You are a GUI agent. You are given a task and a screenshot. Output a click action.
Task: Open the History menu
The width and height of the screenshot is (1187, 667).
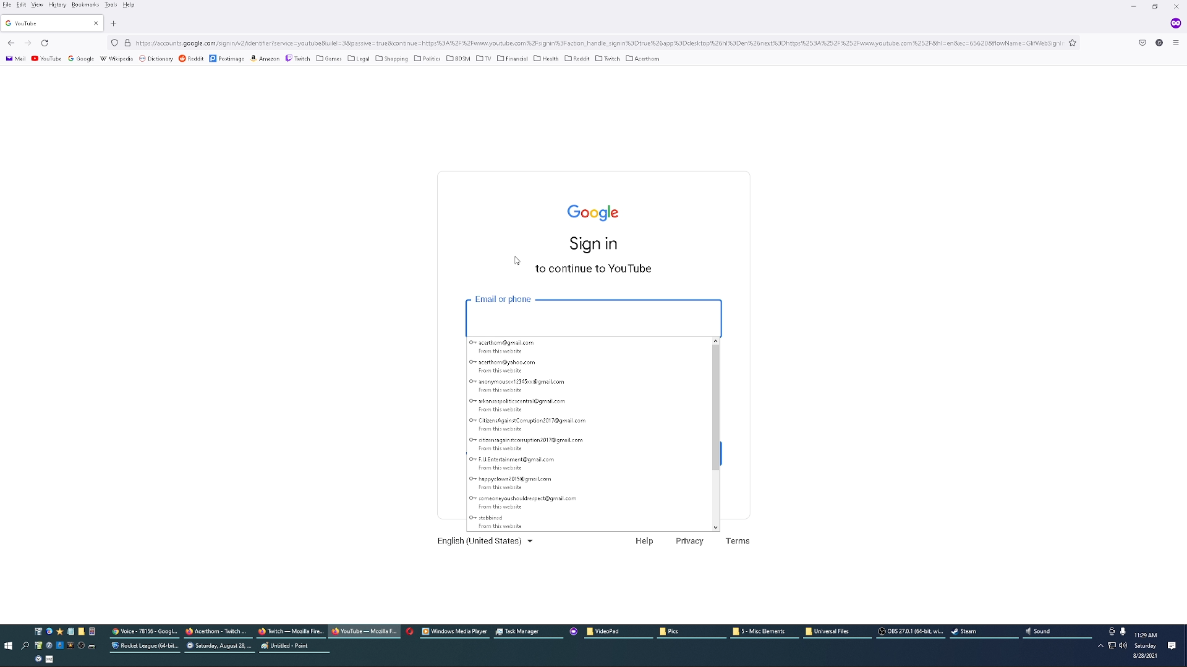point(57,5)
